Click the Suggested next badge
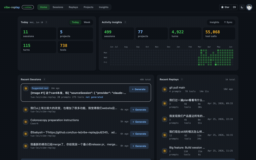This screenshot has width=256, height=160. tap(40, 88)
